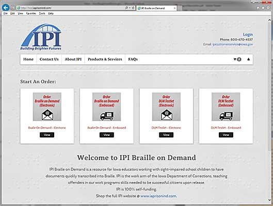Click the IPI Building Brighter Futures logo
Screen dimensions: 273x206
(41, 37)
